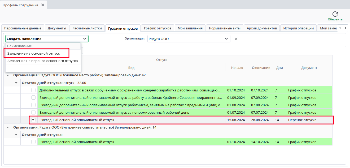Screen dimensions: 350x168
Task: Sort by the Начало column header
Action: pos(237,68)
